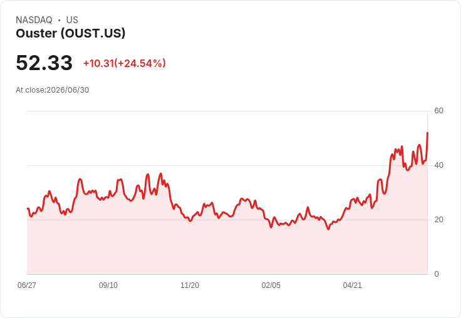
Task: Click the 0 value on the y-axis
Action: click(x=437, y=274)
